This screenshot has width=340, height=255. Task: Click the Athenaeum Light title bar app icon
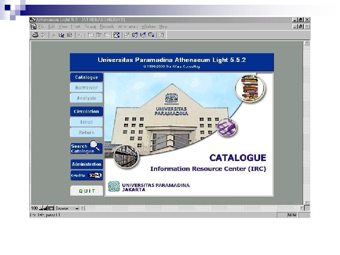point(33,20)
